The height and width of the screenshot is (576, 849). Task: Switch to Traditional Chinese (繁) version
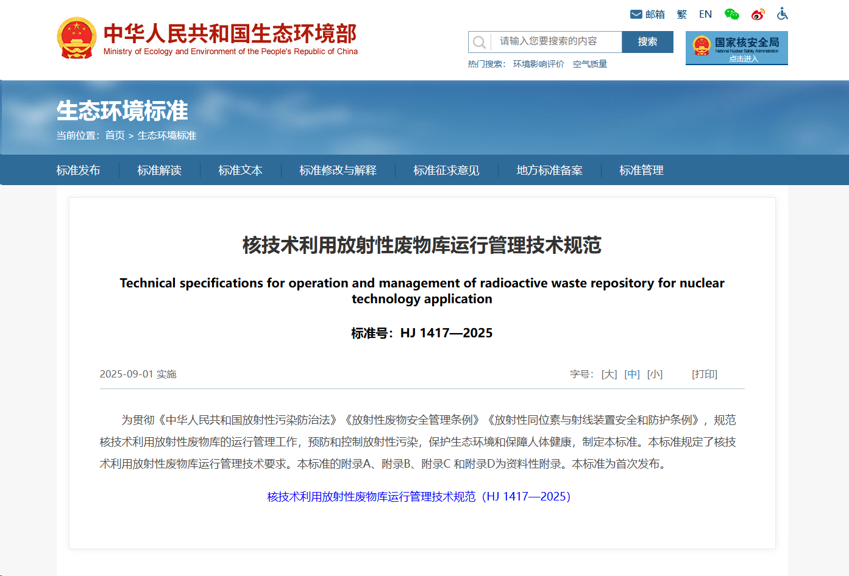tap(681, 14)
